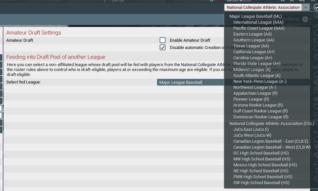
Task: Choose Gulf Coast Rookie League (R)
Action: click(x=260, y=111)
